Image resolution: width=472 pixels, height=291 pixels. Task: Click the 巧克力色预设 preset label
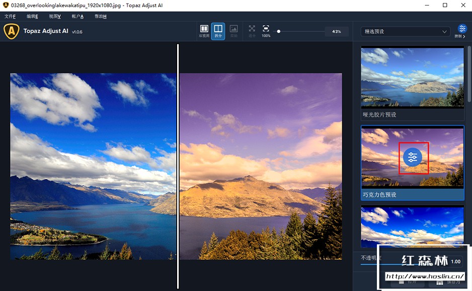point(379,195)
